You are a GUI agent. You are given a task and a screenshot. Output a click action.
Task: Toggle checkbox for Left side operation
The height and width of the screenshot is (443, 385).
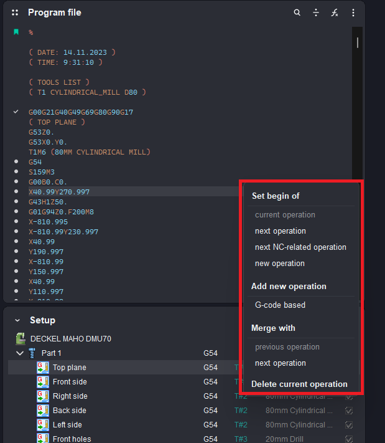click(349, 425)
